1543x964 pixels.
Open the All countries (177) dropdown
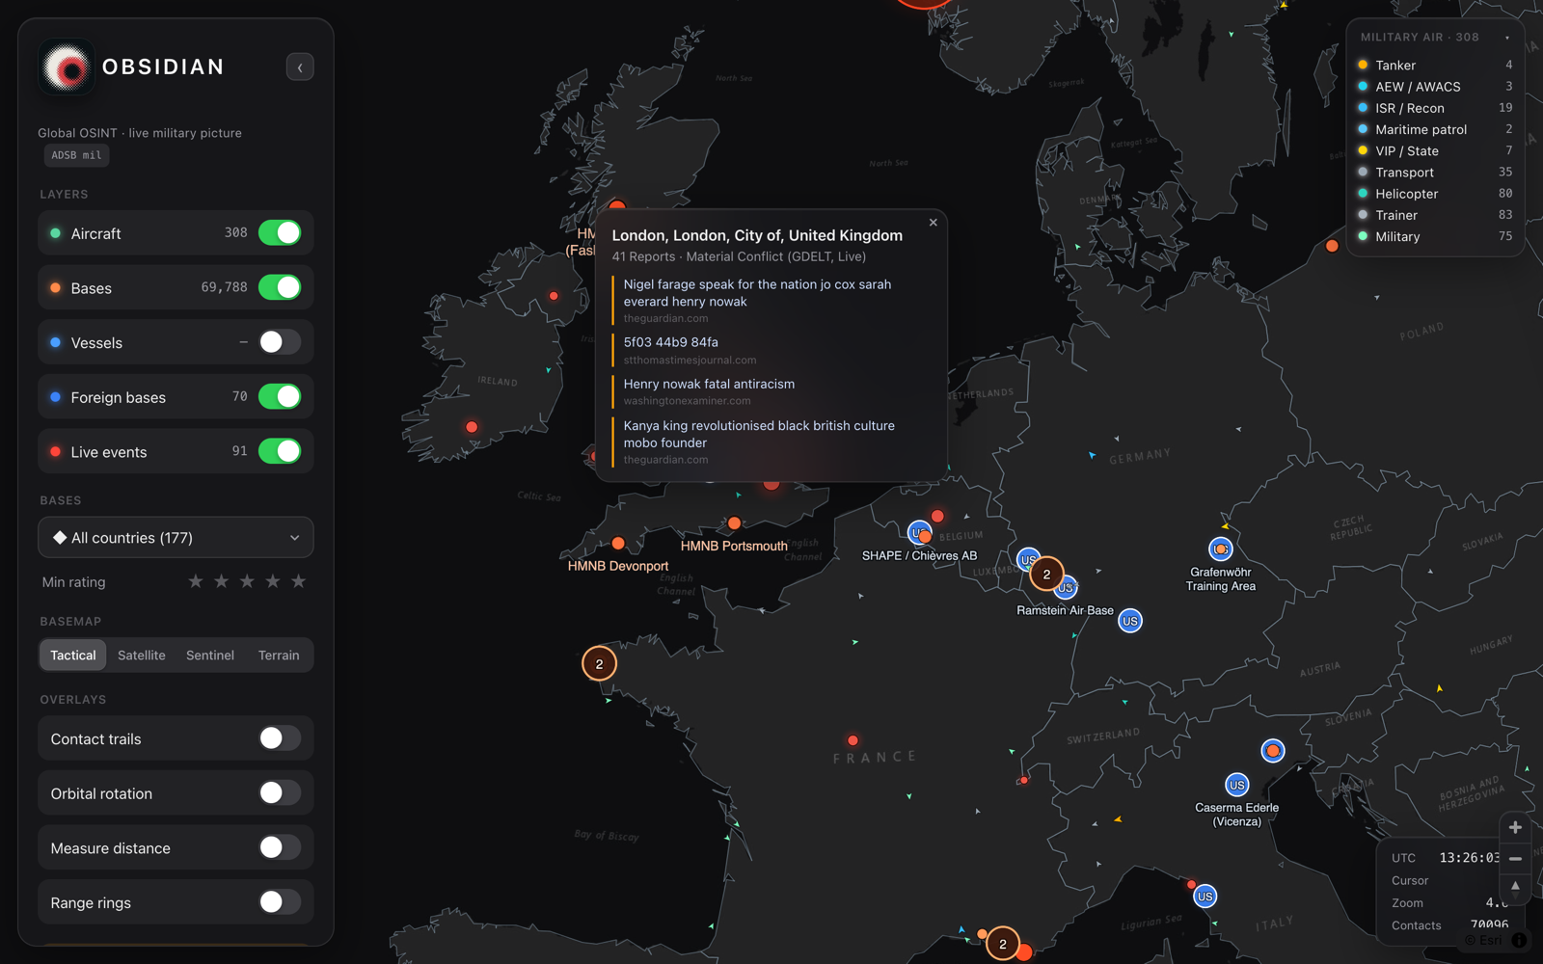(176, 538)
